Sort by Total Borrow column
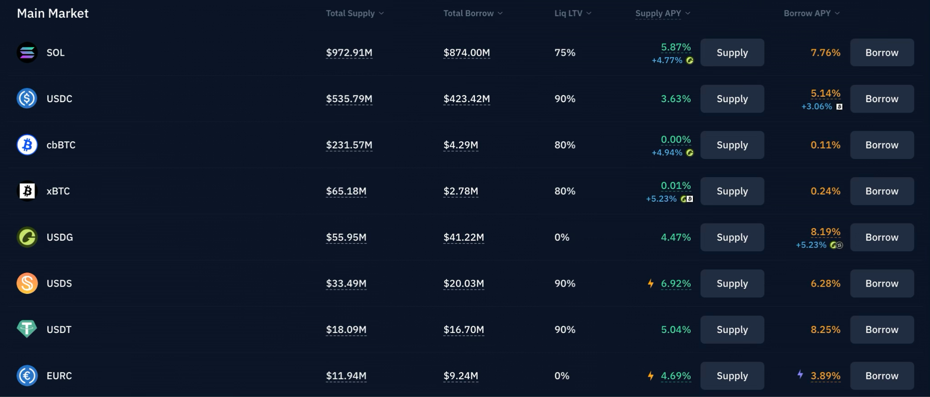This screenshot has width=930, height=397. tap(472, 13)
